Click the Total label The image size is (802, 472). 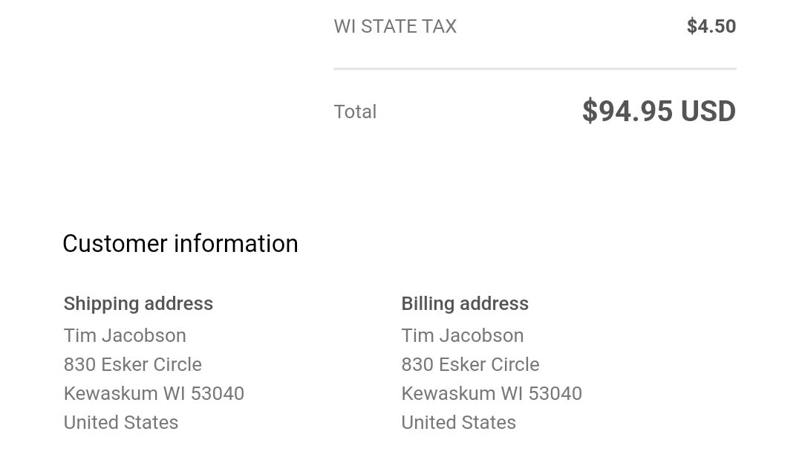point(355,111)
